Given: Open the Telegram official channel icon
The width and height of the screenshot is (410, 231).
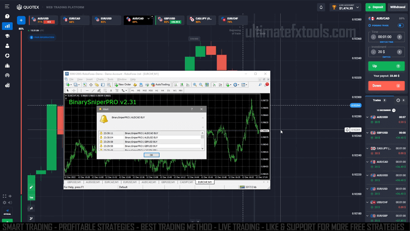Looking at the screenshot, I should click(x=7, y=212).
